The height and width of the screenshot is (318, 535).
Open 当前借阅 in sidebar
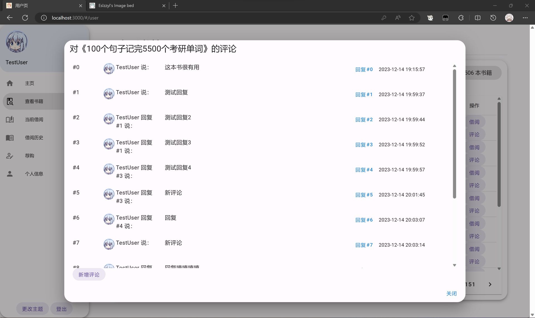[33, 120]
